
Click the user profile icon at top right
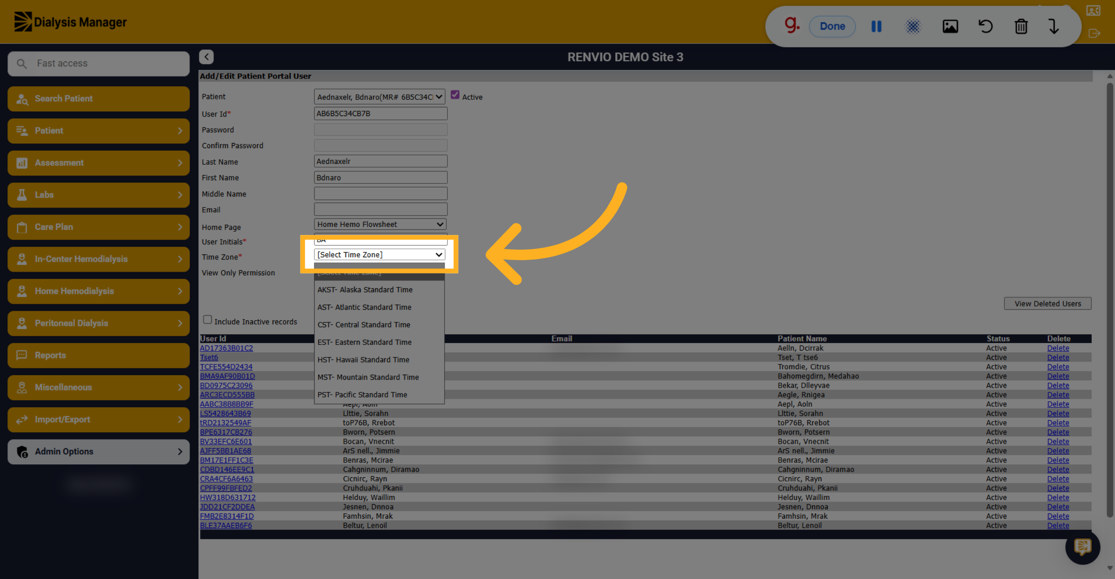click(1093, 10)
